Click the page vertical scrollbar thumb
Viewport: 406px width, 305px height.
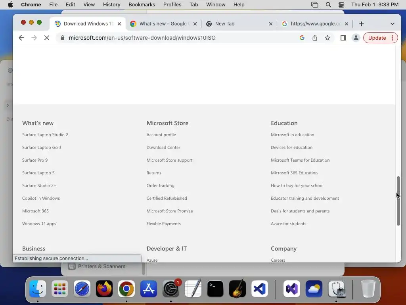click(x=398, y=201)
